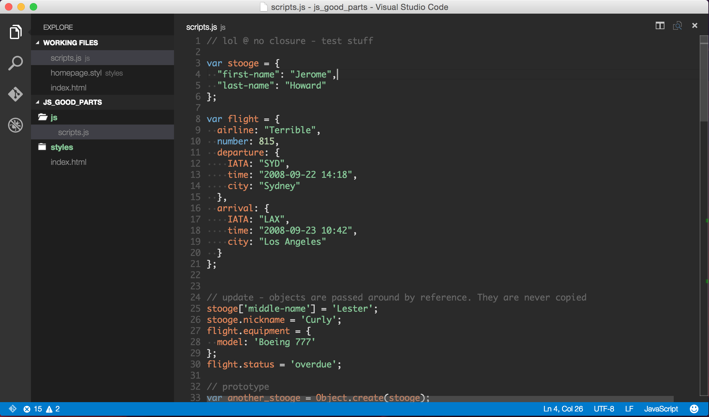Open index.html in project tree
This screenshot has width=709, height=417.
pyautogui.click(x=68, y=162)
